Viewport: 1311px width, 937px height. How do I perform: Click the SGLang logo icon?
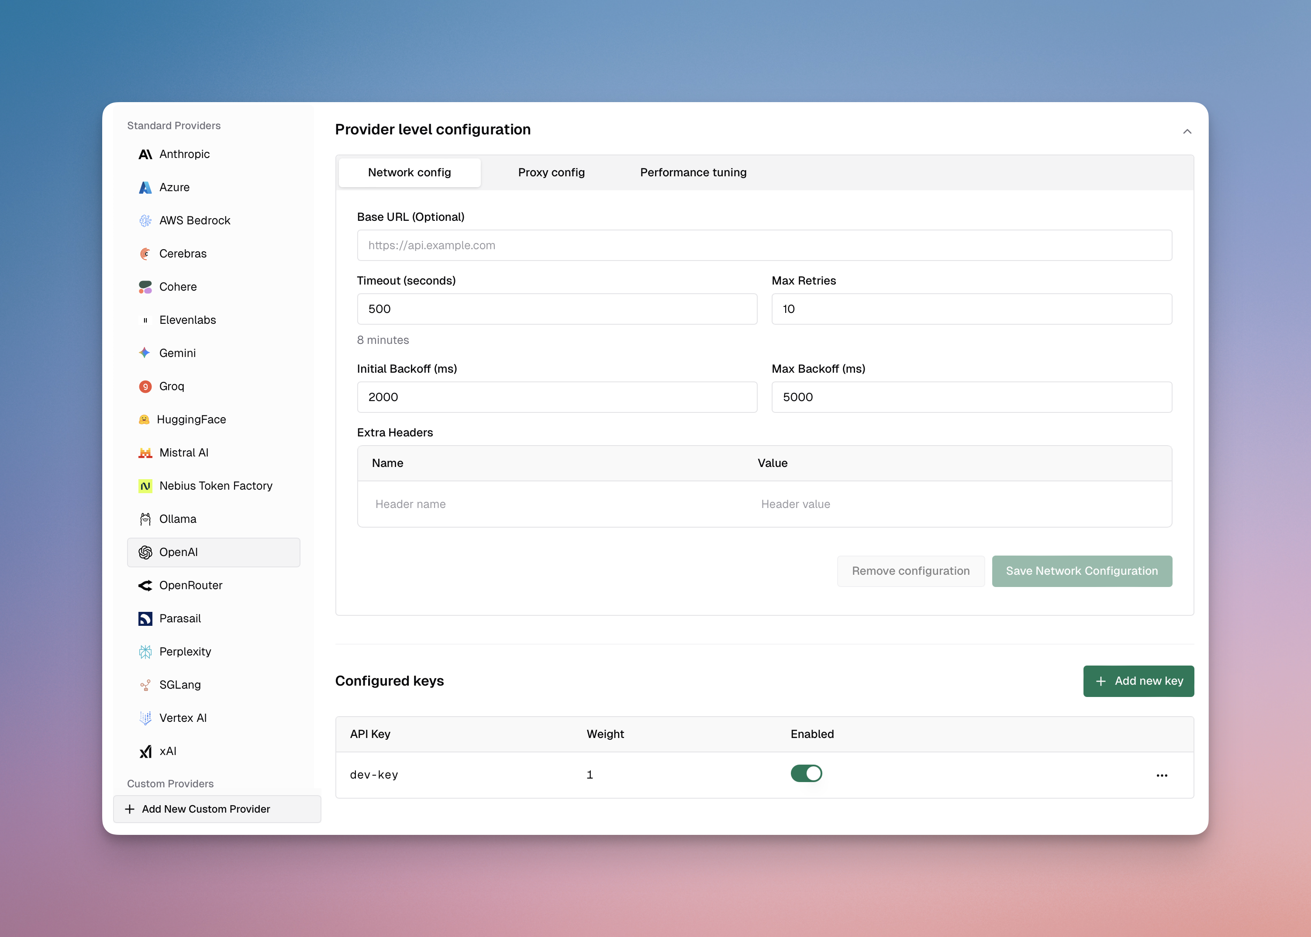click(145, 685)
